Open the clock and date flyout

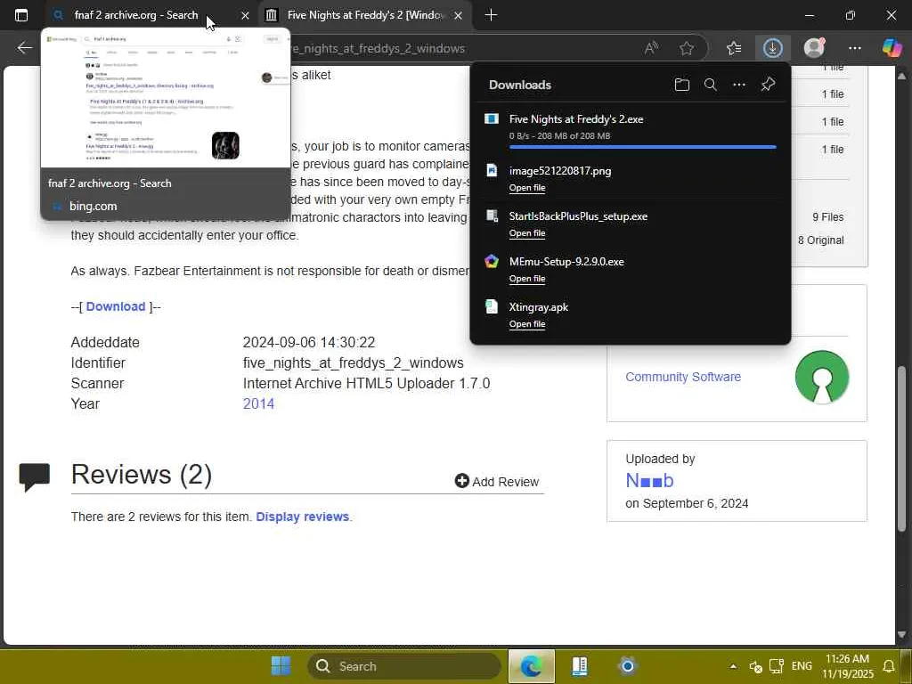(x=848, y=666)
